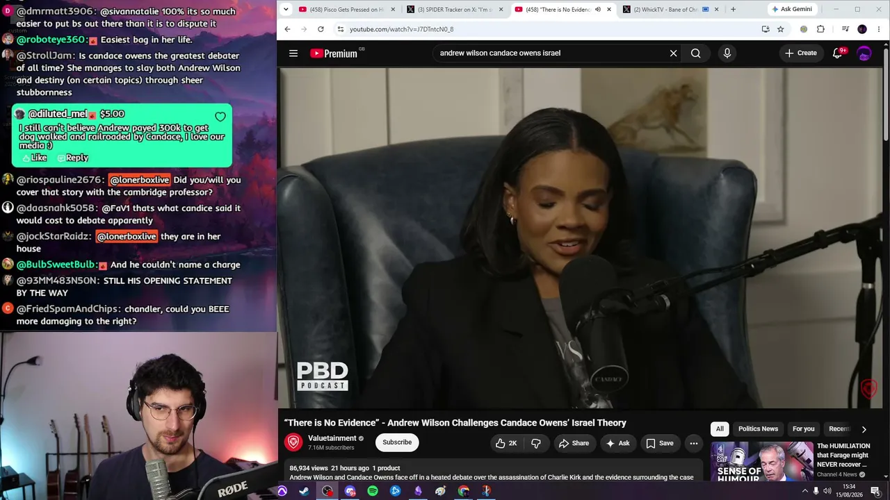The height and width of the screenshot is (500, 890).
Task: Mute audio on the playing YouTube tab
Action: pos(597,10)
